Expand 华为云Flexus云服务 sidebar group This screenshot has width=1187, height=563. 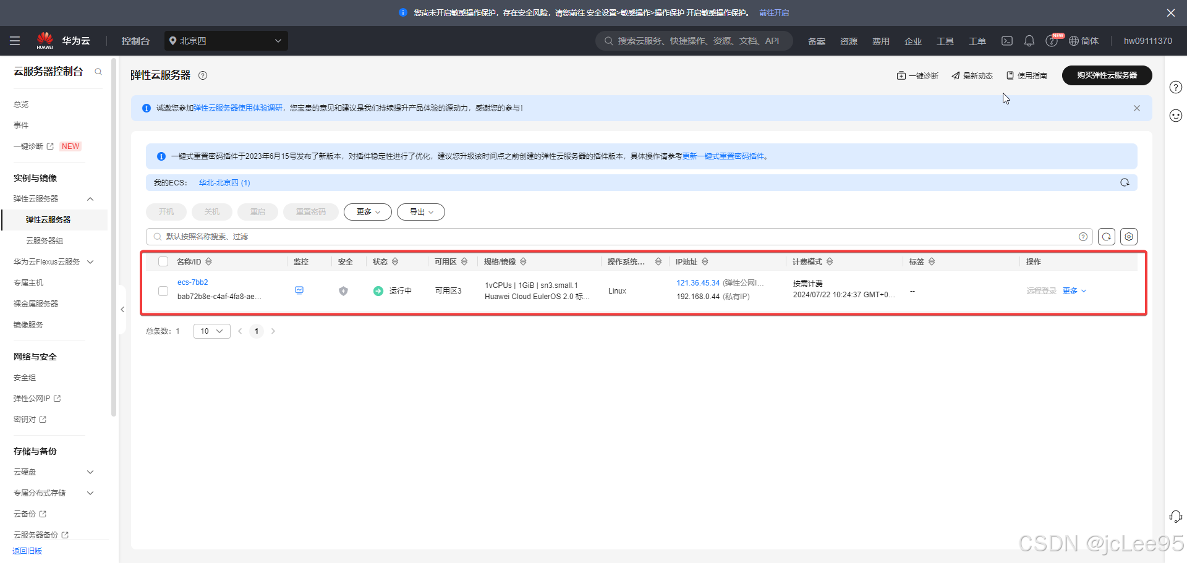point(90,262)
